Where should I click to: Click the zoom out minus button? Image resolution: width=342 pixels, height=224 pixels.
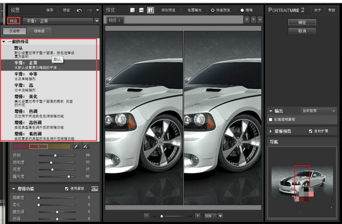point(147,216)
